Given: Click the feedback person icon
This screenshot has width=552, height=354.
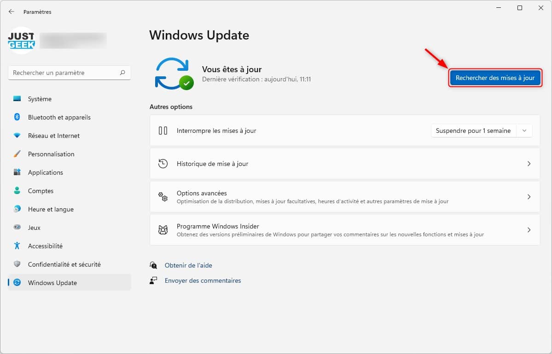Looking at the screenshot, I should click(153, 280).
